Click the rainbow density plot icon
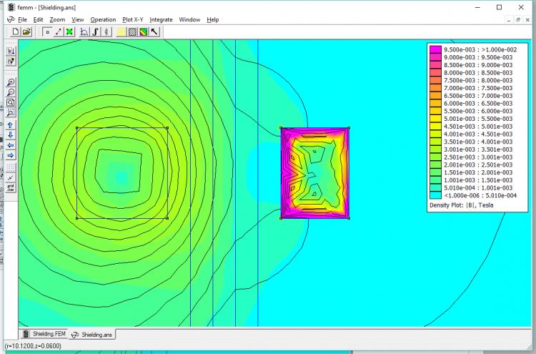 coord(143,31)
